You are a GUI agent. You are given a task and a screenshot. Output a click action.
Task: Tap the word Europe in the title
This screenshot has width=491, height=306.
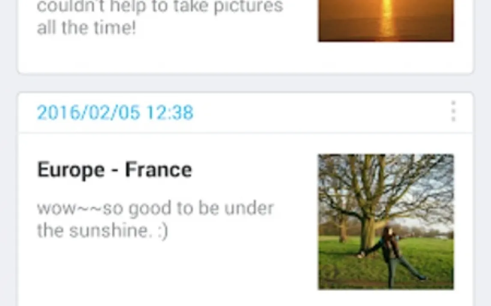71,170
